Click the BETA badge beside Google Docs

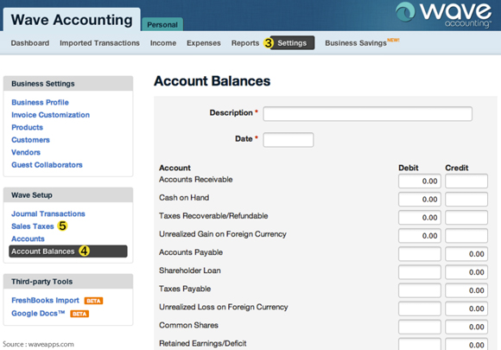79,314
